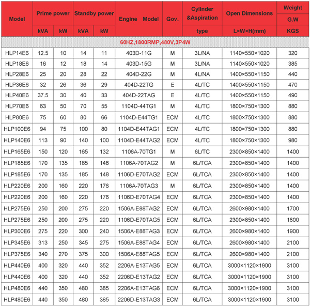310x307 pixels.
Task: Select model cell "HLP70E6"
Action: [x=17, y=106]
